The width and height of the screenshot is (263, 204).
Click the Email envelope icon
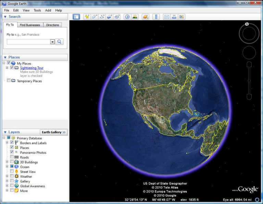(x=166, y=17)
